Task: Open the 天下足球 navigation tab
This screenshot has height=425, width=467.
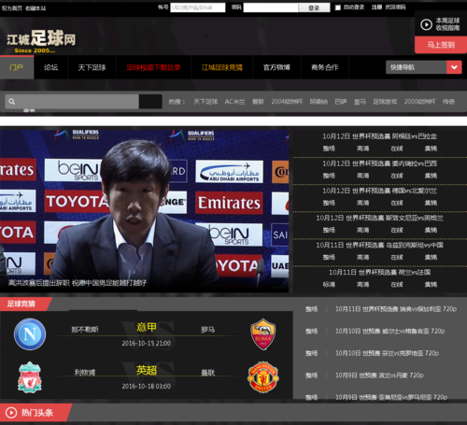Action: click(x=92, y=67)
